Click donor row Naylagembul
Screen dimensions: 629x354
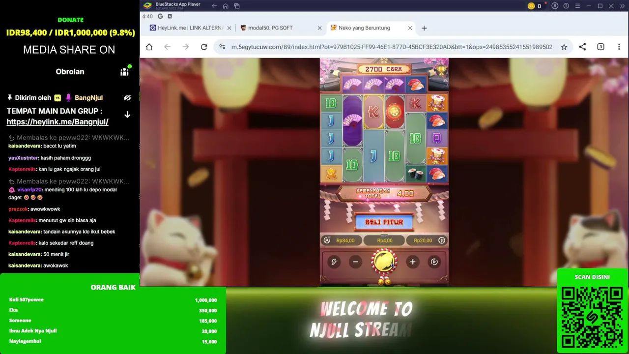click(113, 341)
